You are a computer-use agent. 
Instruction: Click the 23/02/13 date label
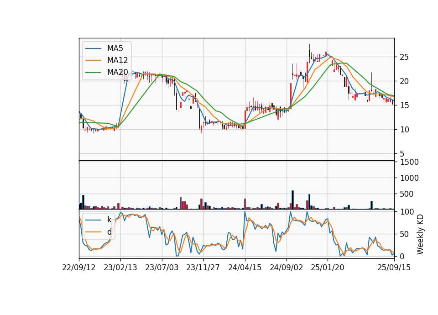tap(120, 268)
